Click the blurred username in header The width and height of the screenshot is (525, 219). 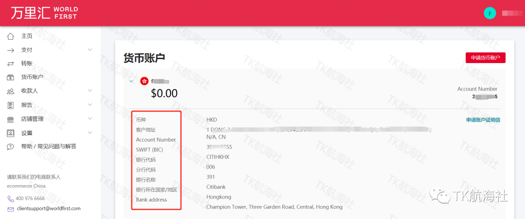click(512, 14)
